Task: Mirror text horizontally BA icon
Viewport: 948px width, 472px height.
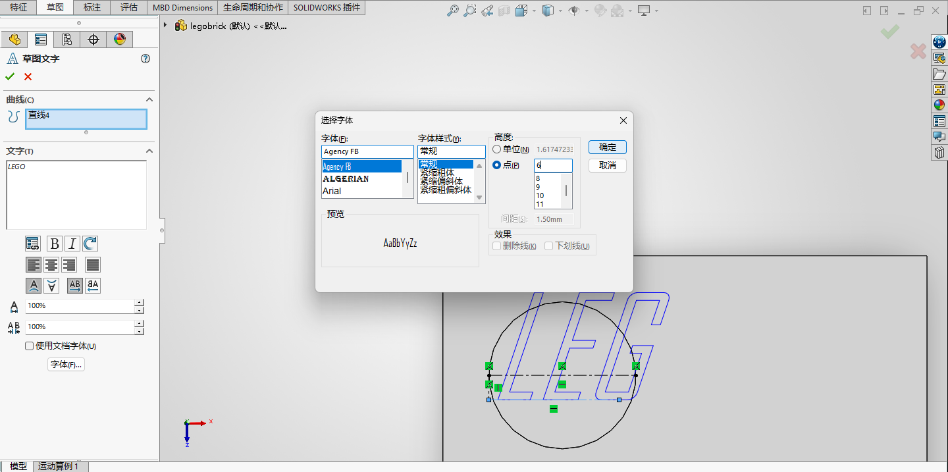Action: click(93, 286)
